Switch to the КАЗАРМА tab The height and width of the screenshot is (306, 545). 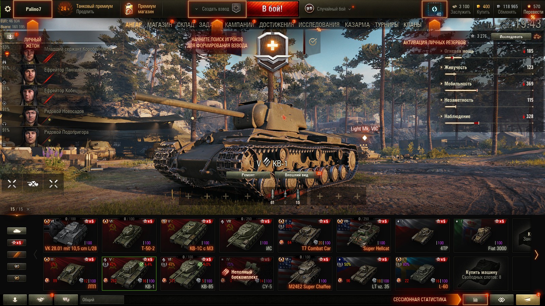click(357, 25)
